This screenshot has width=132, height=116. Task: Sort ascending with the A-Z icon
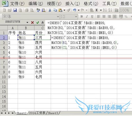pyautogui.click(x=105, y=10)
